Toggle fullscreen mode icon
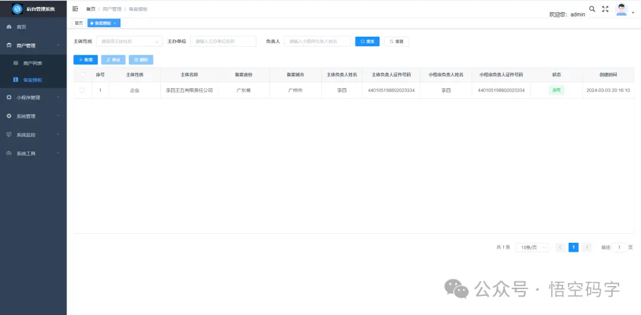This screenshot has height=315, width=641. (x=605, y=8)
